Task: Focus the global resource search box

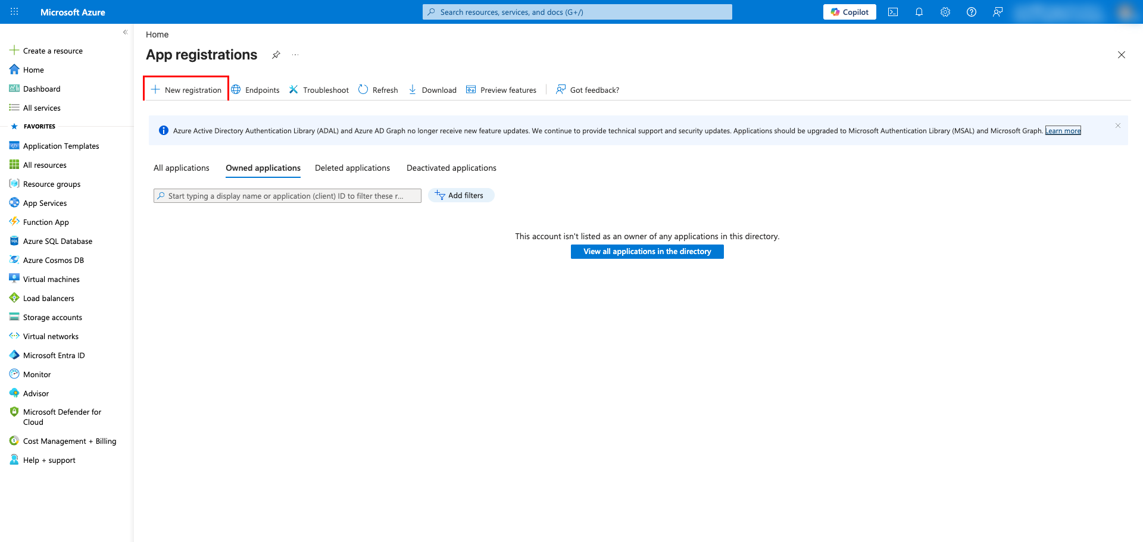Action: [x=577, y=12]
